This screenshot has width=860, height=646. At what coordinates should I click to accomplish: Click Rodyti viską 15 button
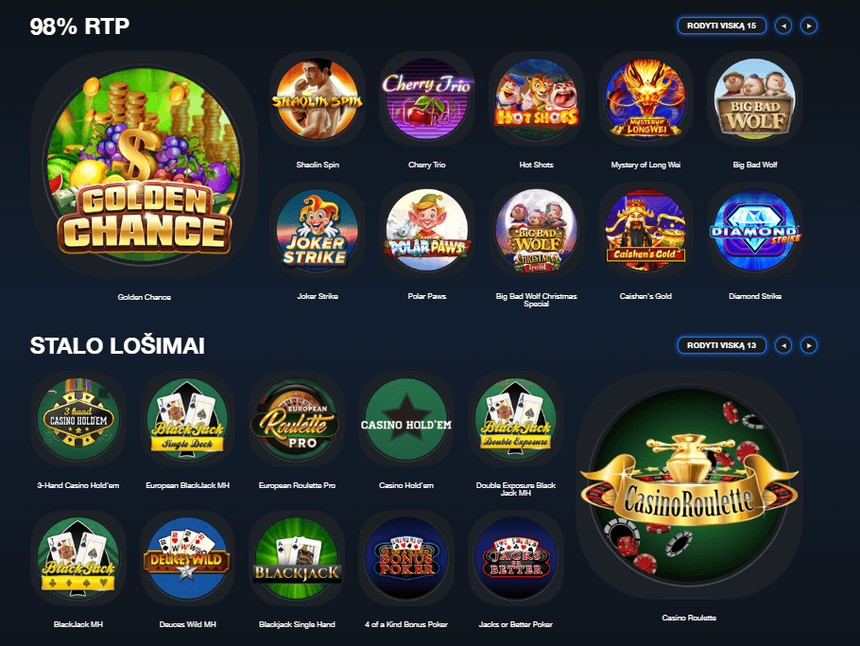click(x=722, y=26)
